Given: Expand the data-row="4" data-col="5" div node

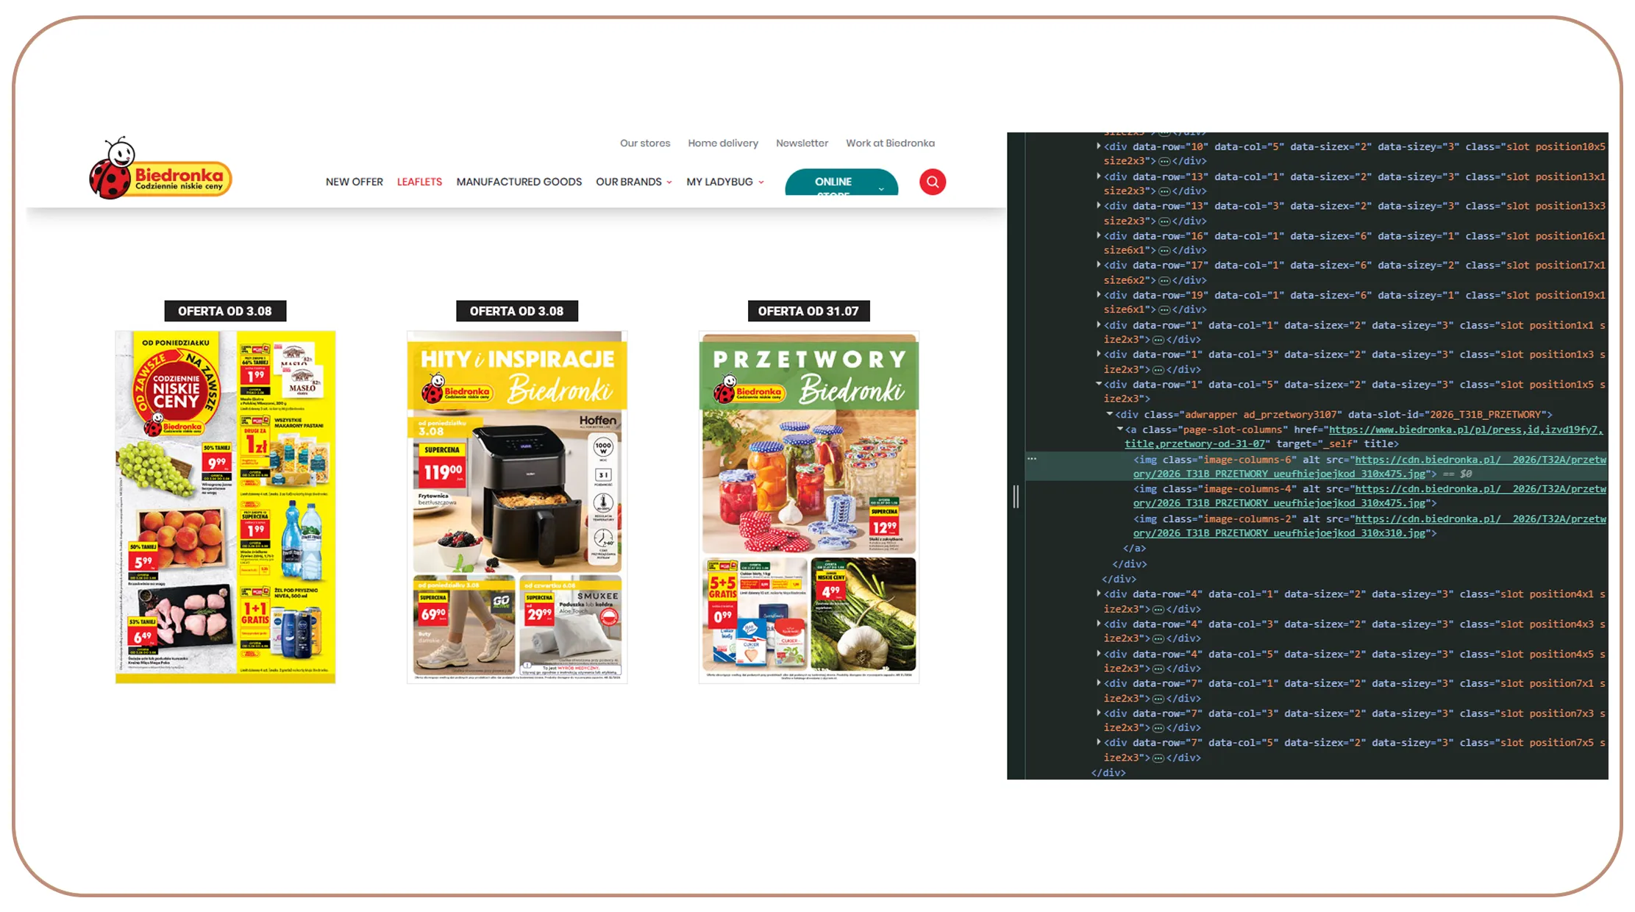Looking at the screenshot, I should [1099, 654].
